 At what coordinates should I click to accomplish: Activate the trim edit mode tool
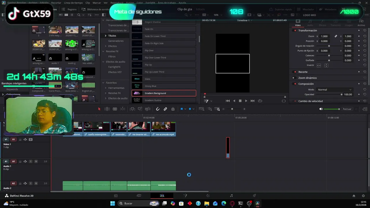coord(107,109)
